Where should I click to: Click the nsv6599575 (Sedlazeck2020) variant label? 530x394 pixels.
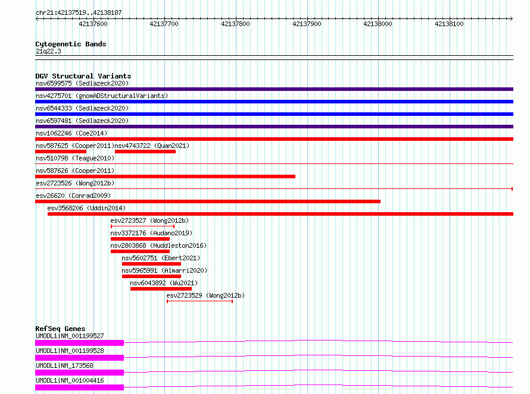pyautogui.click(x=82, y=83)
